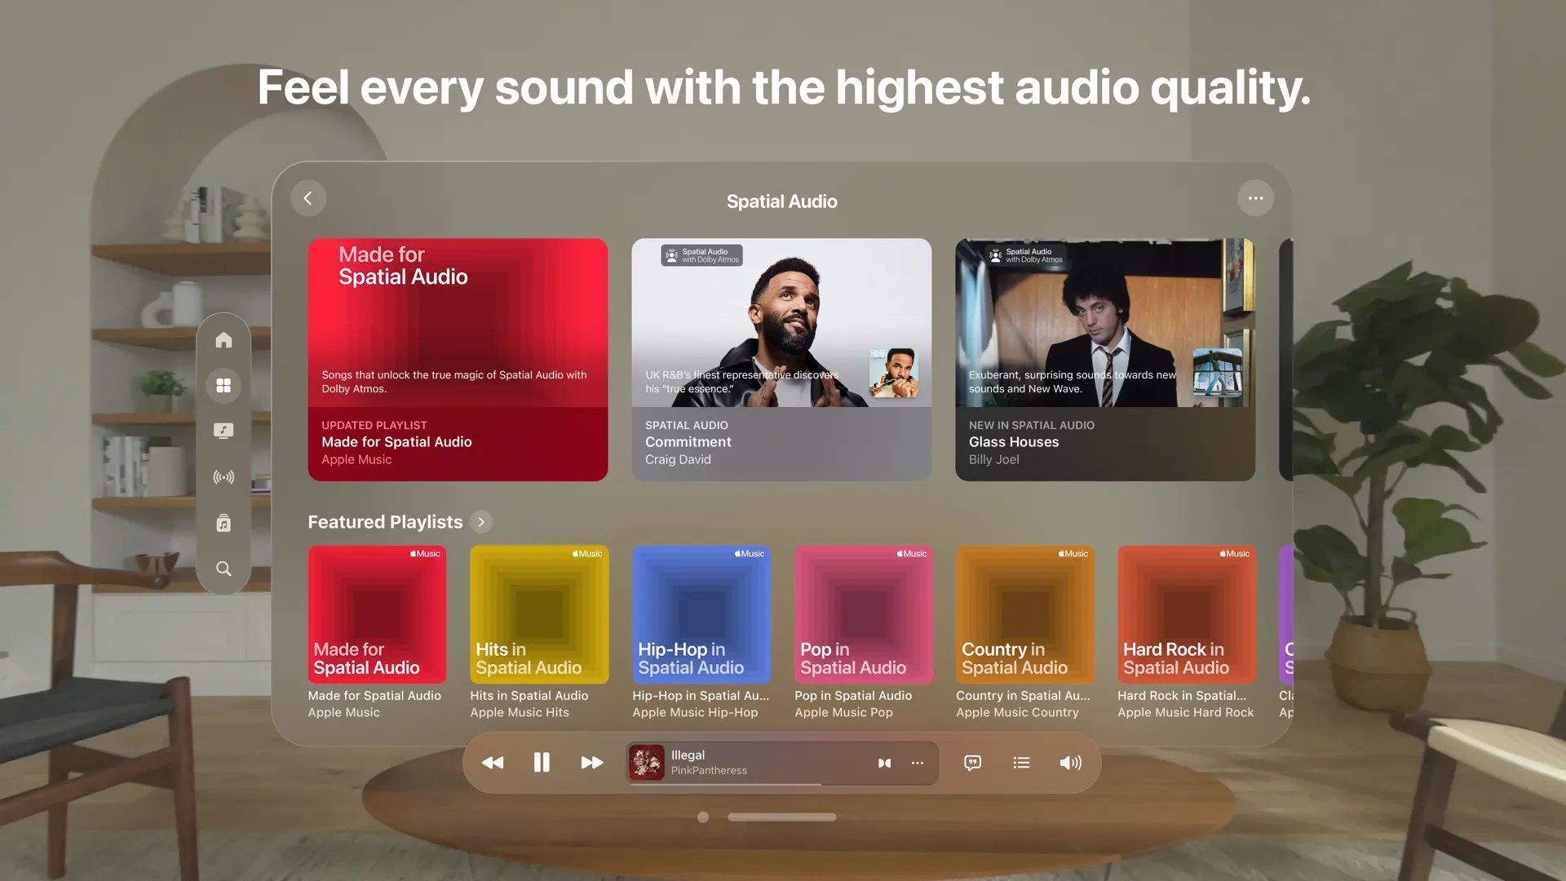The width and height of the screenshot is (1566, 881).
Task: Select the Radio icon in the sidebar
Action: [x=223, y=477]
